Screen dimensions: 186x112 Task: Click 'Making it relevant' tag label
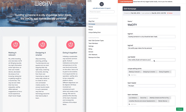pyautogui.click(x=134, y=72)
